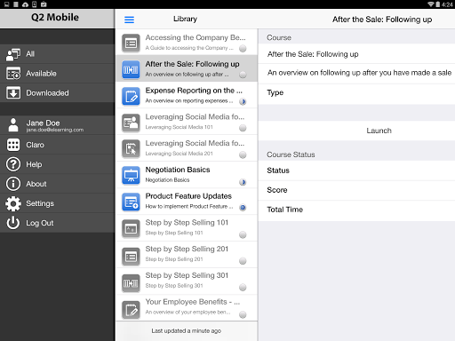Tap the Last updated refresh footer
The width and height of the screenshot is (455, 341).
[x=187, y=331]
